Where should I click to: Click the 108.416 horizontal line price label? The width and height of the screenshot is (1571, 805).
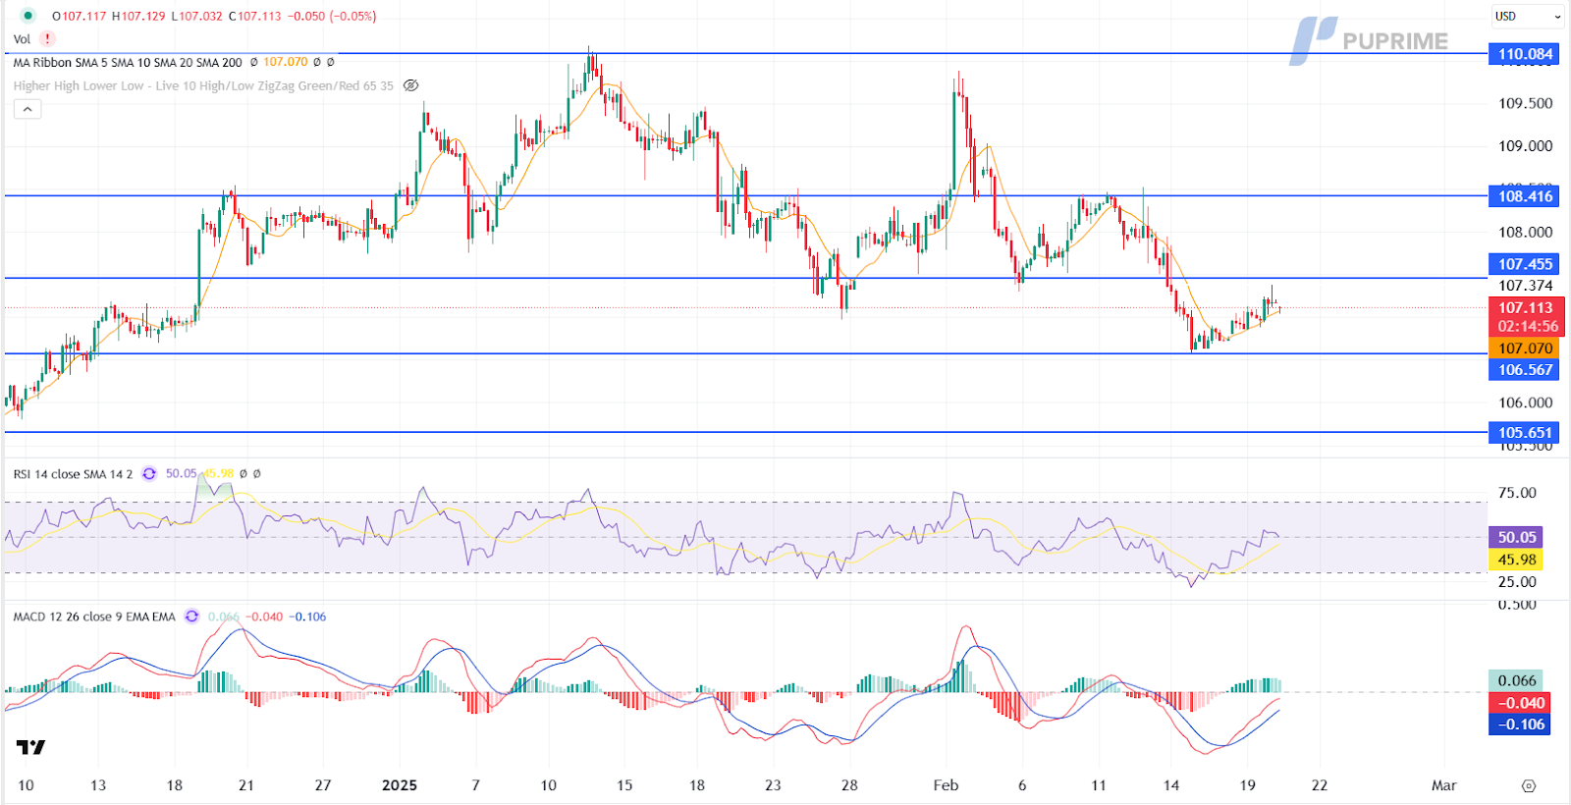coord(1526,196)
